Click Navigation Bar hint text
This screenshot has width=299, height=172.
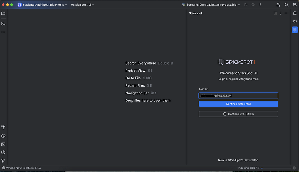[x=137, y=93]
